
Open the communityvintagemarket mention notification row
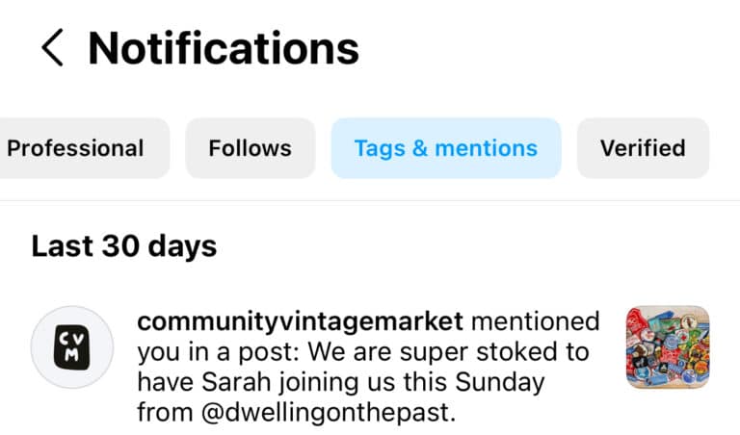coord(366,368)
